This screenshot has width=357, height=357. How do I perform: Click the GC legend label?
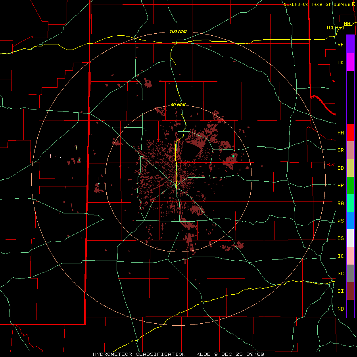(341, 273)
